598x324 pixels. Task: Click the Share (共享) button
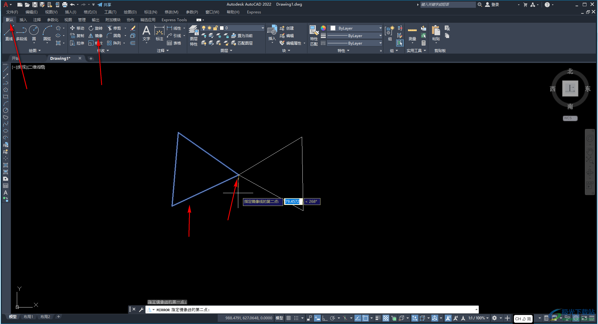point(104,5)
